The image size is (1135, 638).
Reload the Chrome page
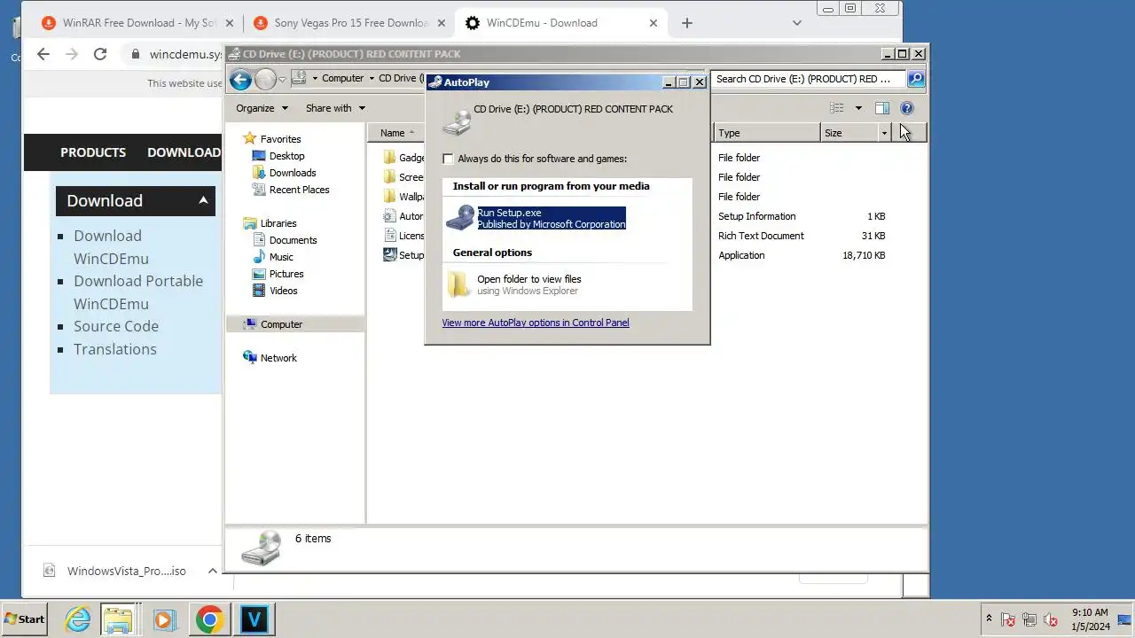[100, 54]
